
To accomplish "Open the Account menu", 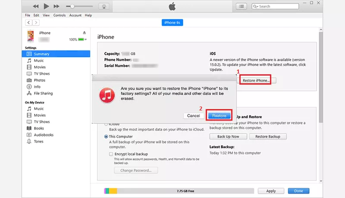I will [x=75, y=15].
